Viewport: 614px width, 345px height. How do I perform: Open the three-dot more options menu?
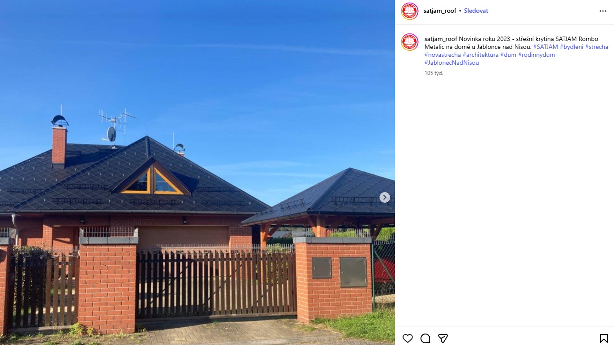[603, 11]
